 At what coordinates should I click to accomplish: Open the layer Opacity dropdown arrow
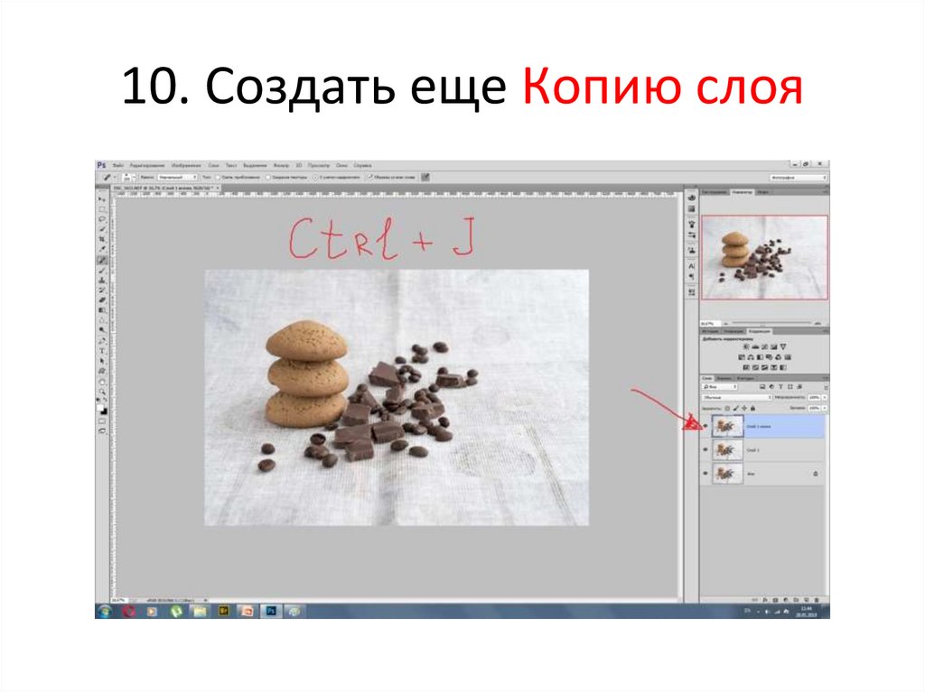[x=824, y=397]
